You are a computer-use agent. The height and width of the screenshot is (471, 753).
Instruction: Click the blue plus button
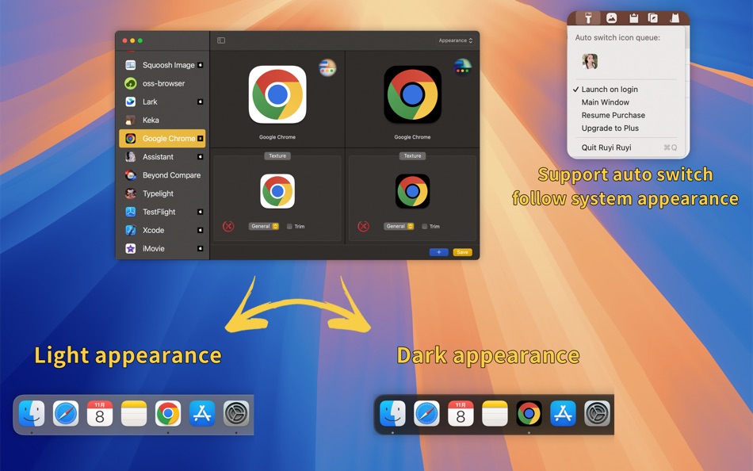pos(439,252)
